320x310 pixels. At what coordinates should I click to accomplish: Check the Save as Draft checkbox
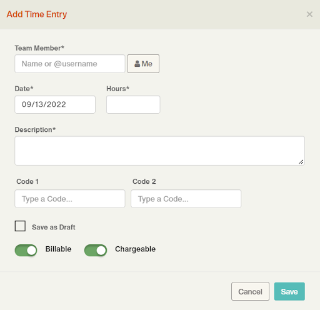[20, 226]
